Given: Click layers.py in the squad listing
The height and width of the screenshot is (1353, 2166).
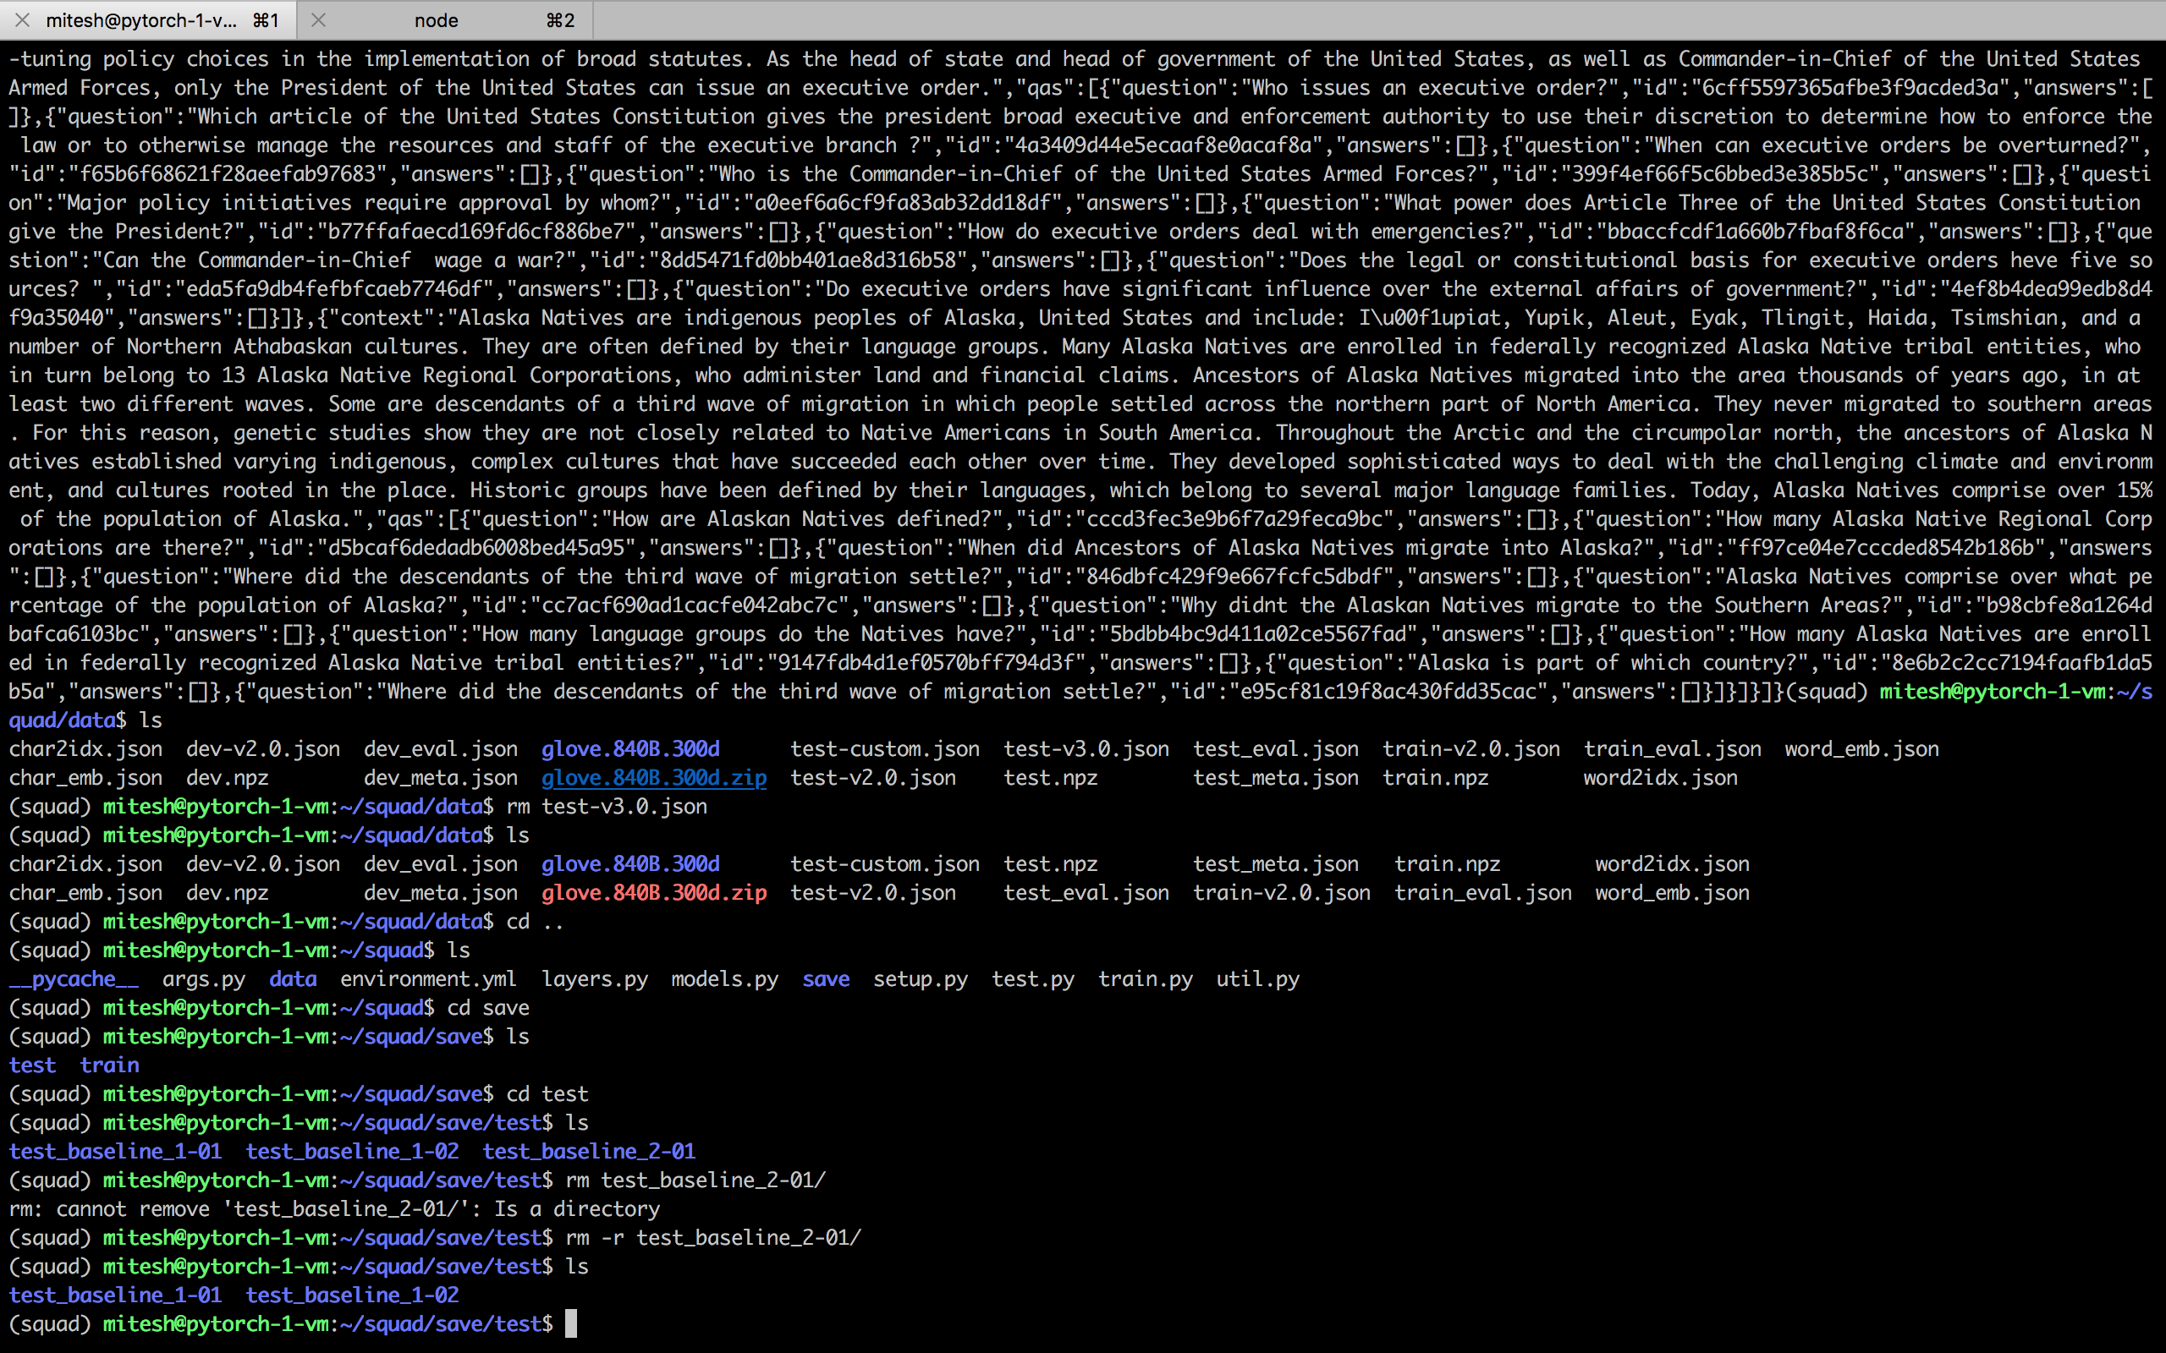Looking at the screenshot, I should (x=594, y=979).
